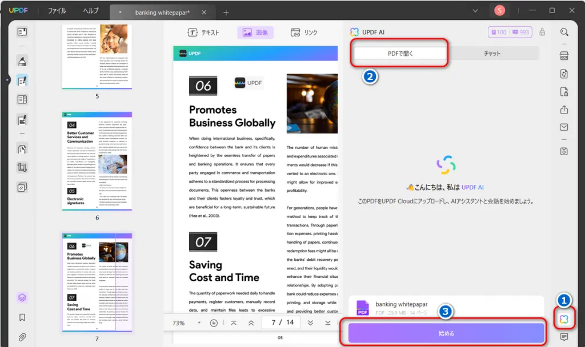Expand the 73% zoom level dropdown

click(199, 323)
